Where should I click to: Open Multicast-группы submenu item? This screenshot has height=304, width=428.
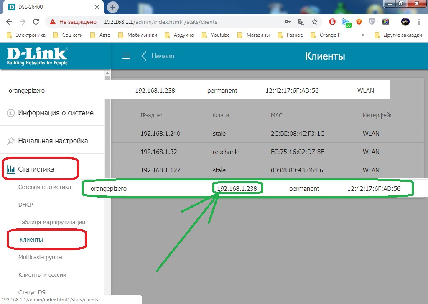click(41, 257)
